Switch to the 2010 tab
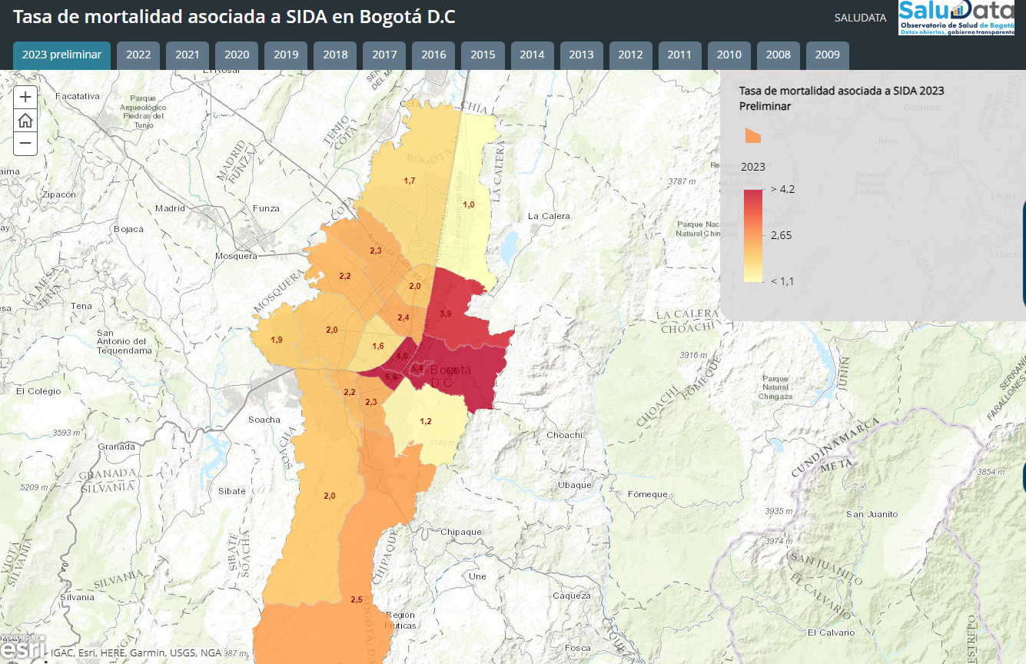 729,55
